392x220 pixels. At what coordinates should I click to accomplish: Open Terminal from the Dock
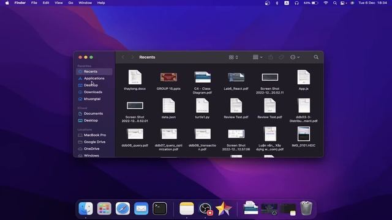(160, 208)
